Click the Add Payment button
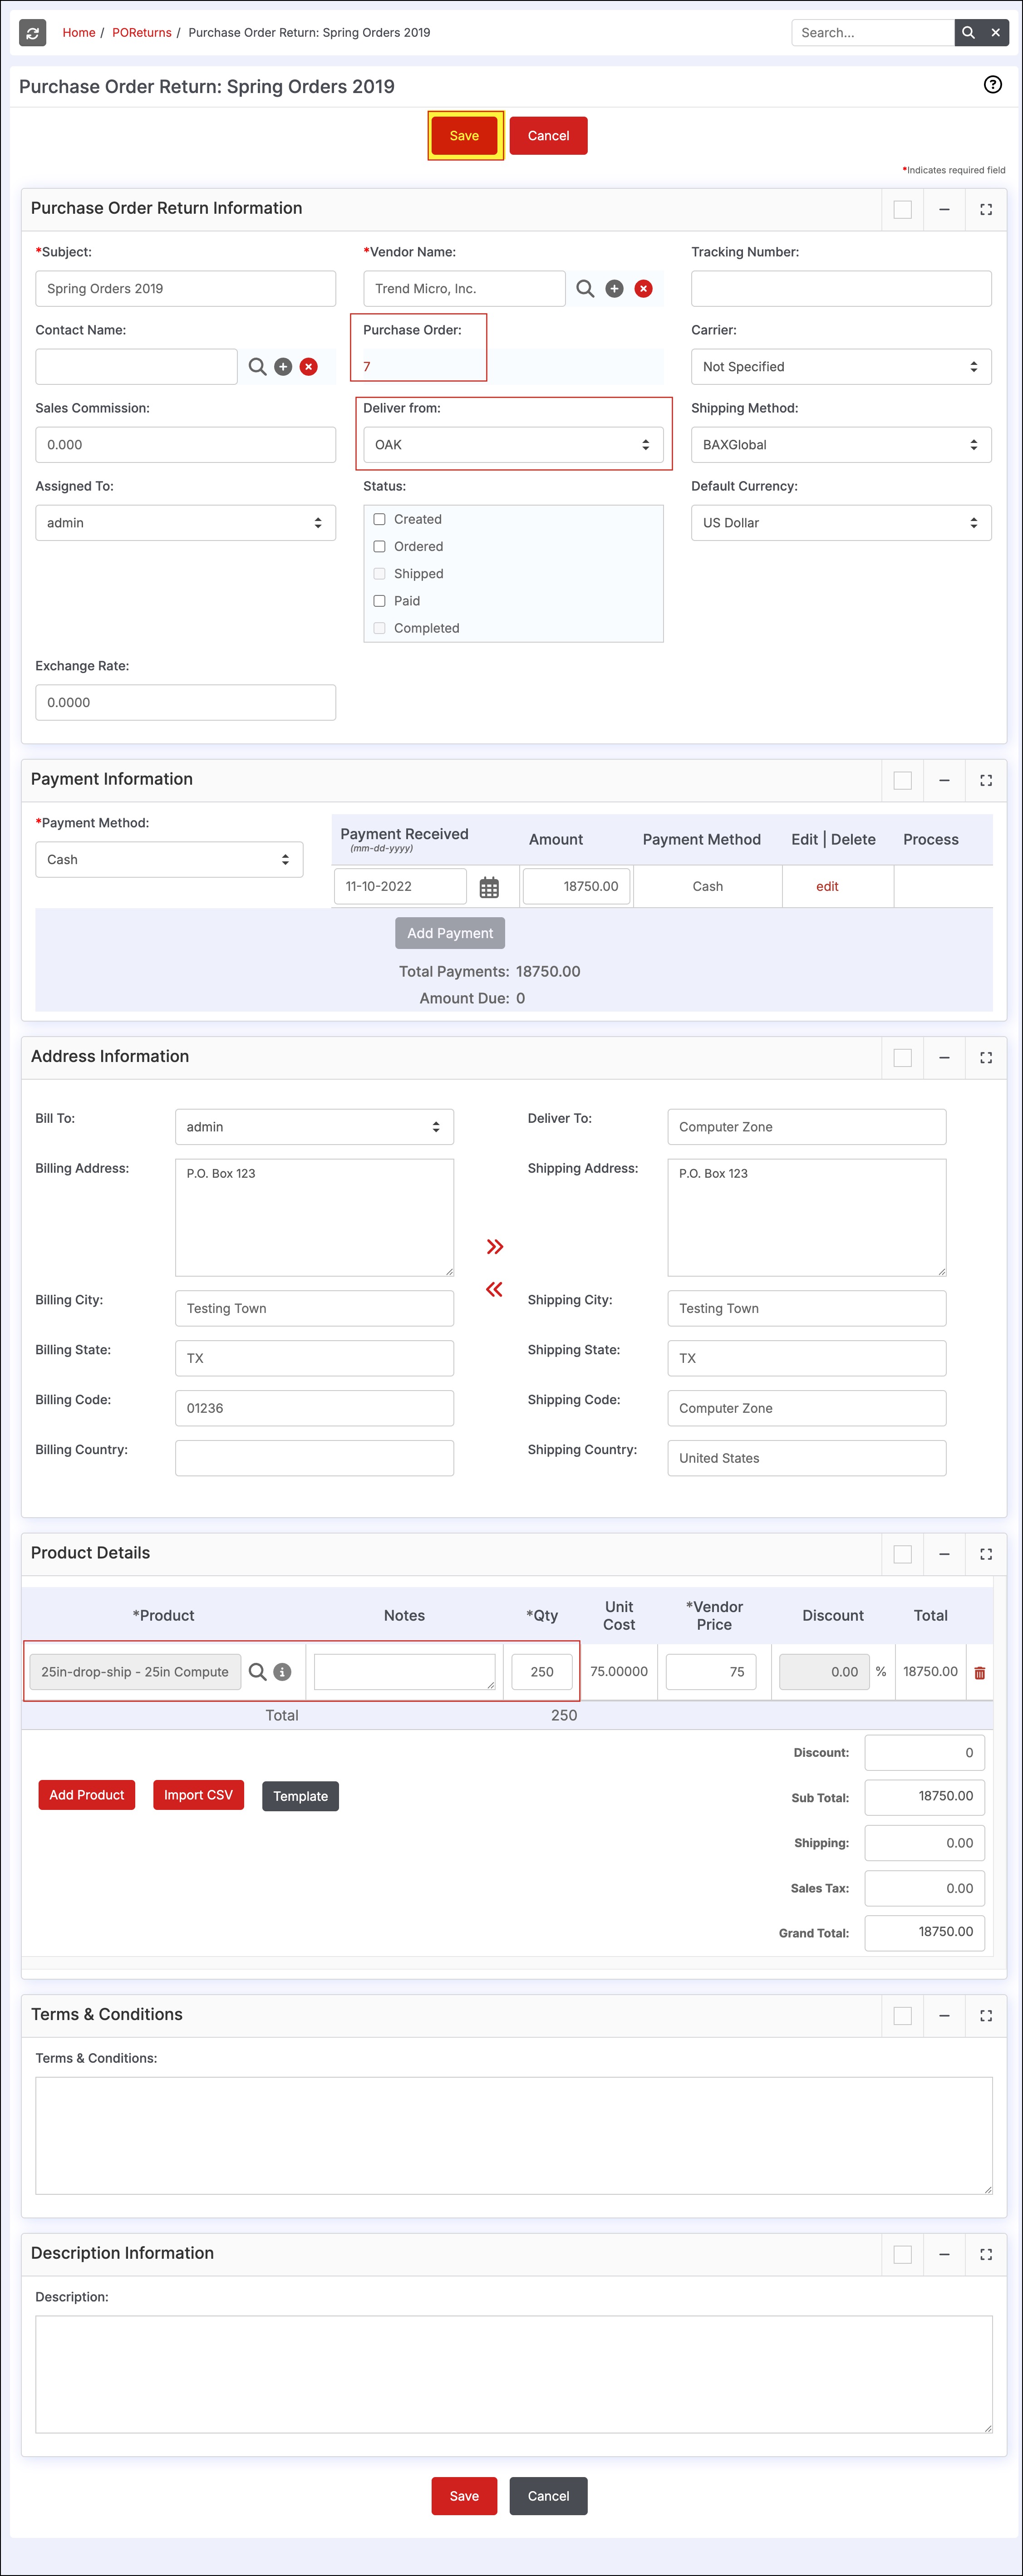This screenshot has height=2576, width=1023. [x=450, y=933]
